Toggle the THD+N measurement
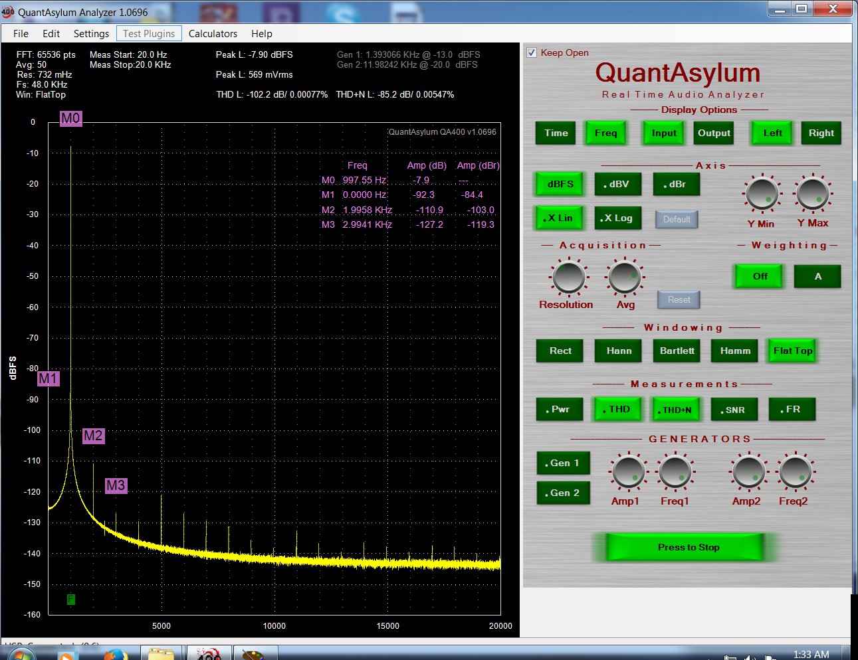The height and width of the screenshot is (660, 858). [x=676, y=409]
